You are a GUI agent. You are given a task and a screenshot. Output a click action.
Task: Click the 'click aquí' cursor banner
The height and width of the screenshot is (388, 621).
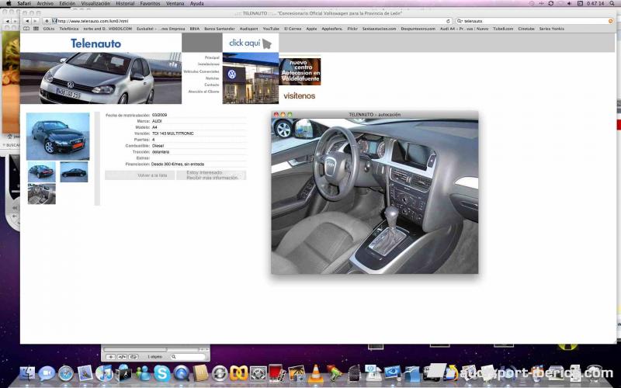(250, 43)
